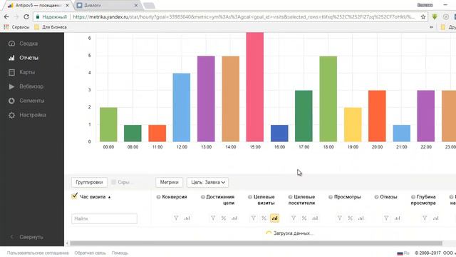456x257 pixels.
Task: Bookmark page with the star icon
Action: [423, 17]
